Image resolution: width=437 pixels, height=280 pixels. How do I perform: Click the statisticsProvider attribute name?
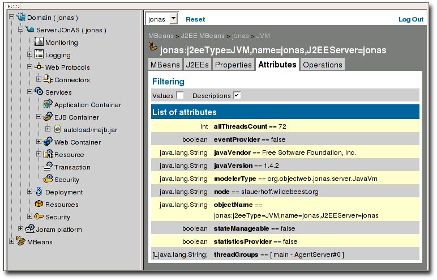(x=243, y=241)
